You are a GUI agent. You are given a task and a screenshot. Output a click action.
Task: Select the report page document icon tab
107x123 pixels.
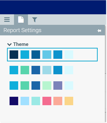click(21, 20)
